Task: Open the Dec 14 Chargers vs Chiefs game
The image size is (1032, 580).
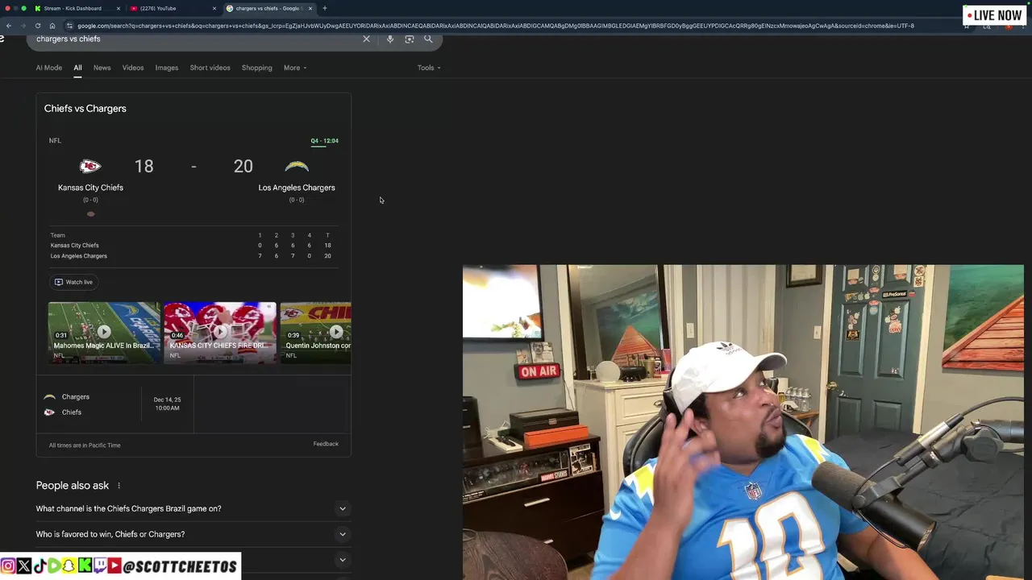Action: 115,404
